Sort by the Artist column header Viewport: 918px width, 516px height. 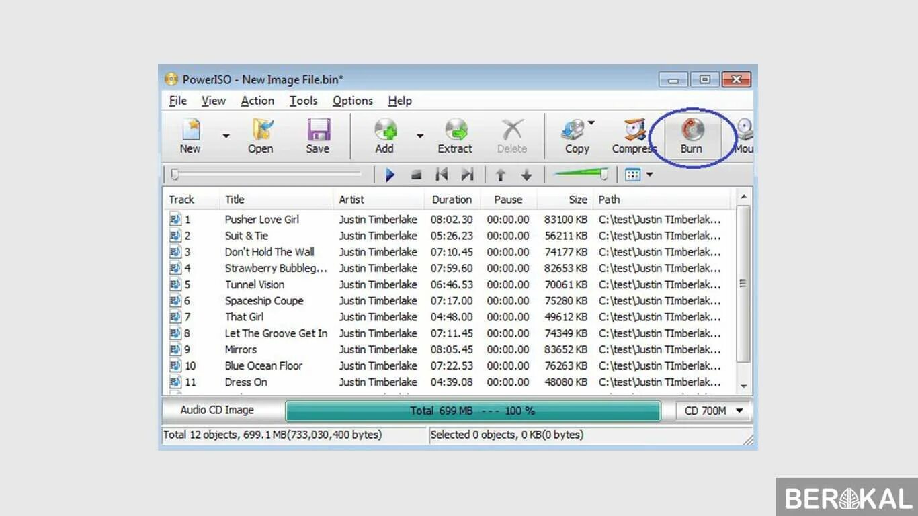(378, 200)
